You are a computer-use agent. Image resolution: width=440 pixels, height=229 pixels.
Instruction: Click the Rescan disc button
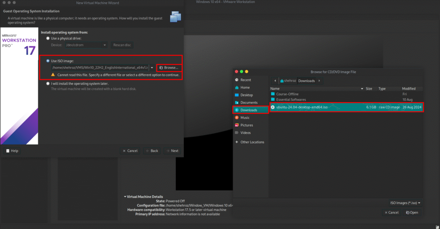[122, 45]
